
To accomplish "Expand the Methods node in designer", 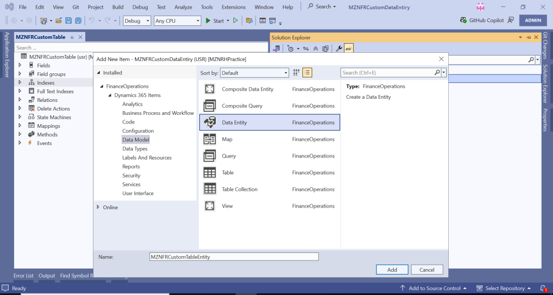I will (x=20, y=134).
